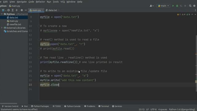The image size is (197, 111).
Task: Collapse the Python project root folder
Action: click(x=2, y=14)
